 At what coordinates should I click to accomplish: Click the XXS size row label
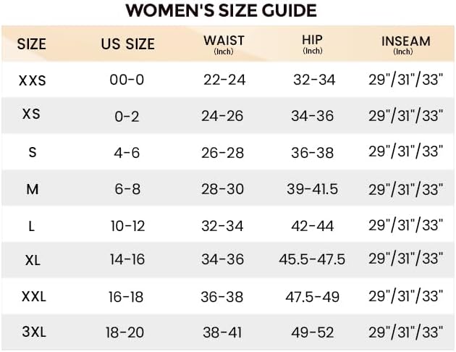click(x=32, y=80)
